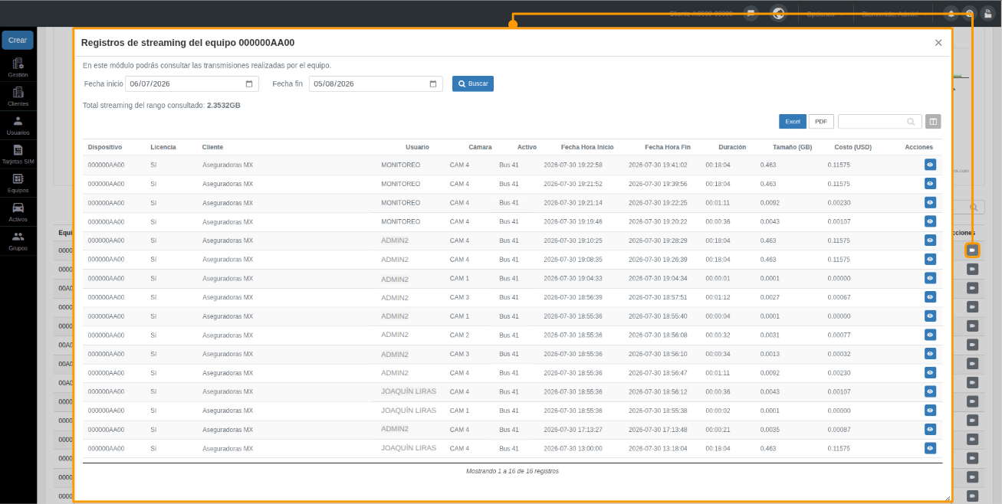Screen dimensions: 1002x504
Task: View the stream ending at 19:41:02
Action: (930, 165)
